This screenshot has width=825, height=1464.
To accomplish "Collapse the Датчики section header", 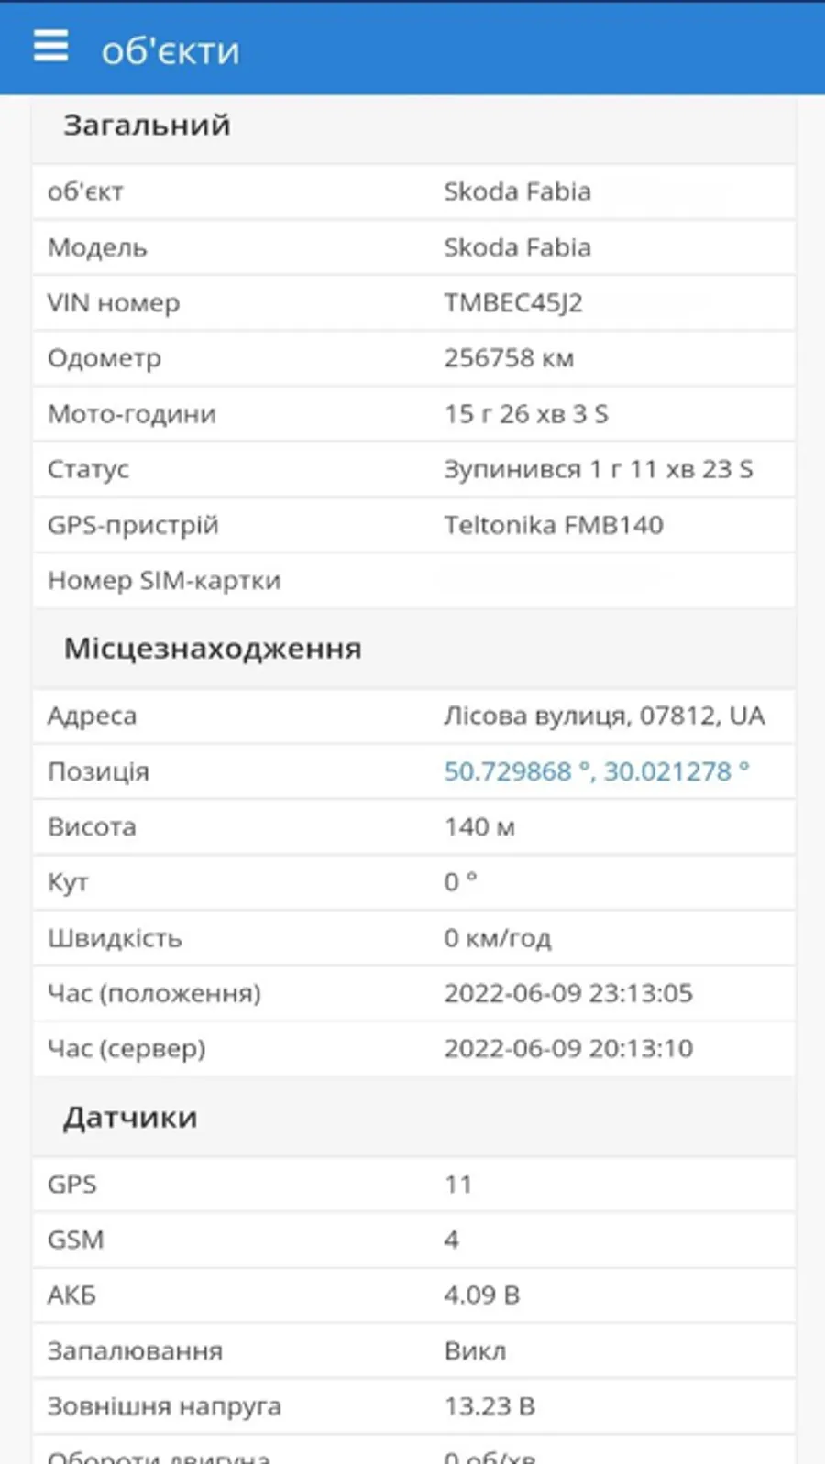I will [x=130, y=1118].
